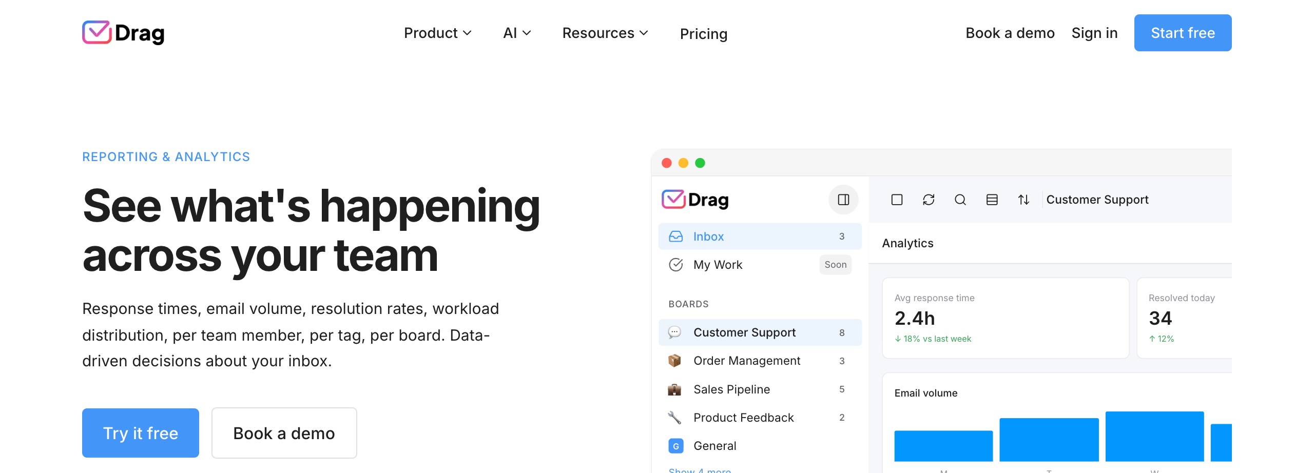This screenshot has height=473, width=1314.
Task: Click the third, tallest Email volume bar
Action: (x=1154, y=436)
